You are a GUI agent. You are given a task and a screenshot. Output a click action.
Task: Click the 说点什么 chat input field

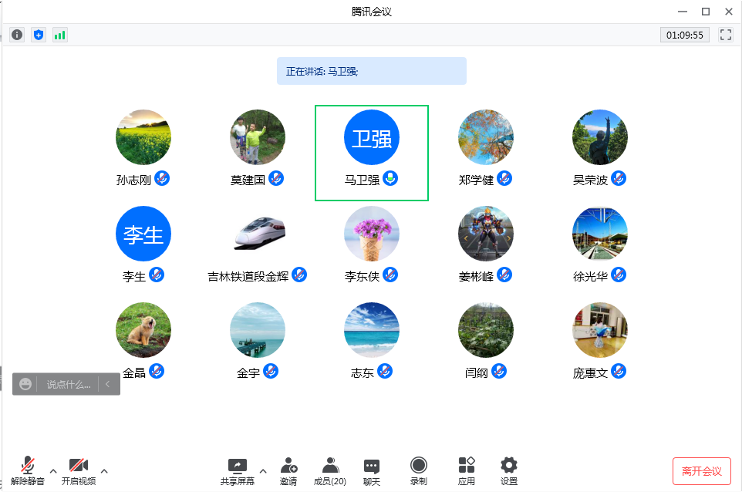[x=68, y=384]
